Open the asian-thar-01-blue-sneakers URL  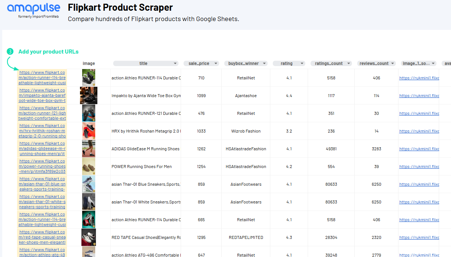point(42,184)
